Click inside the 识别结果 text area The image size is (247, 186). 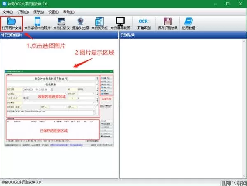[x=181, y=109]
